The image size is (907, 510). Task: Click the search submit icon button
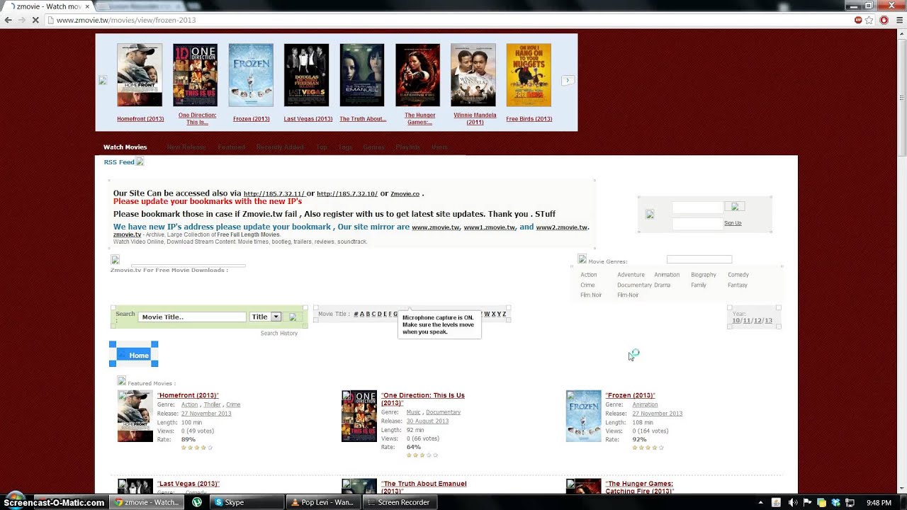point(293,317)
